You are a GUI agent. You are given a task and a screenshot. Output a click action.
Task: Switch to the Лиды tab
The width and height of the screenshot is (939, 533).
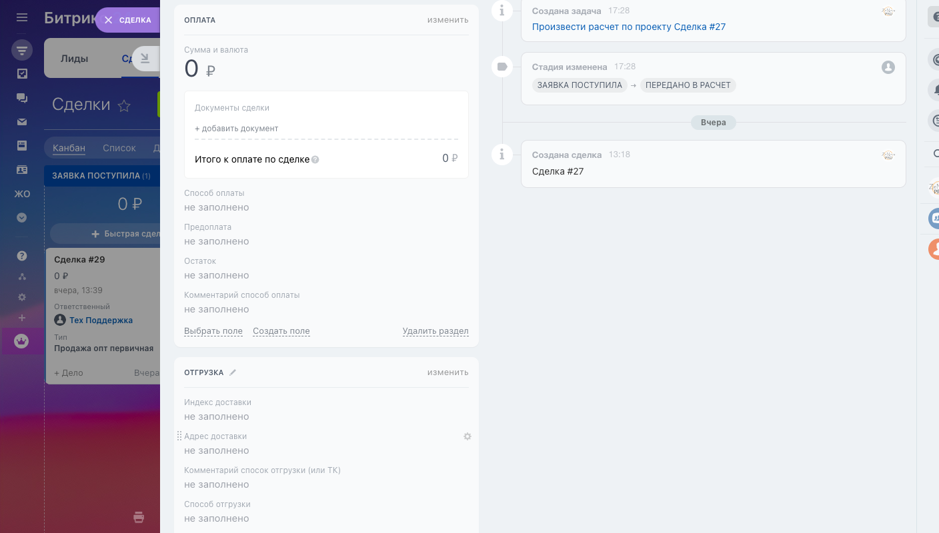pos(74,59)
